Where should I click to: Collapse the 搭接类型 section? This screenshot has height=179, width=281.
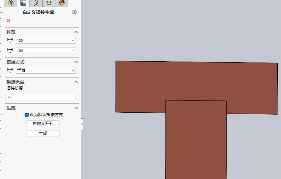click(76, 82)
